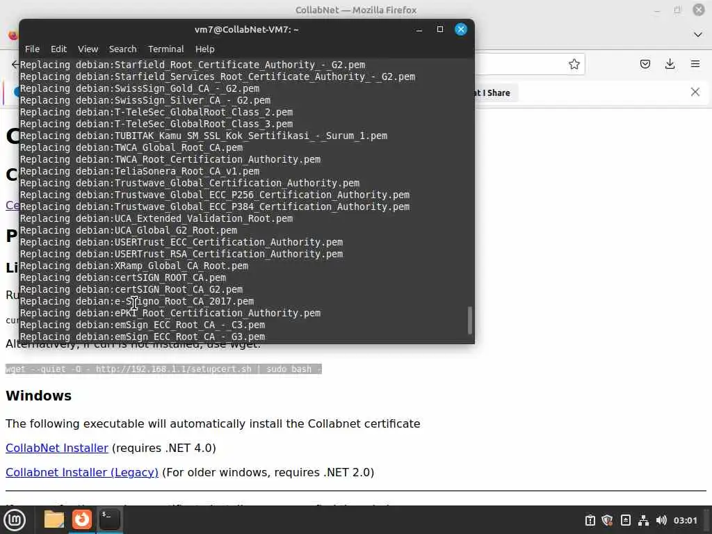Click the highlighted wget command text
Image resolution: width=712 pixels, height=534 pixels.
pos(163,369)
